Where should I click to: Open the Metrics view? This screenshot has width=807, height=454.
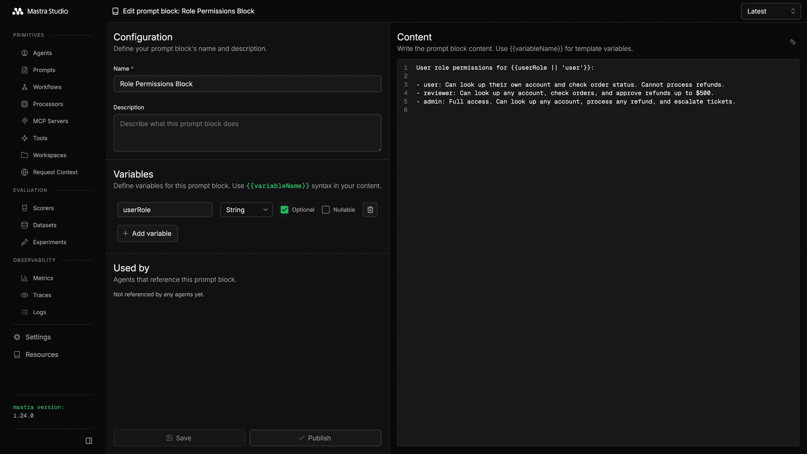pyautogui.click(x=42, y=278)
